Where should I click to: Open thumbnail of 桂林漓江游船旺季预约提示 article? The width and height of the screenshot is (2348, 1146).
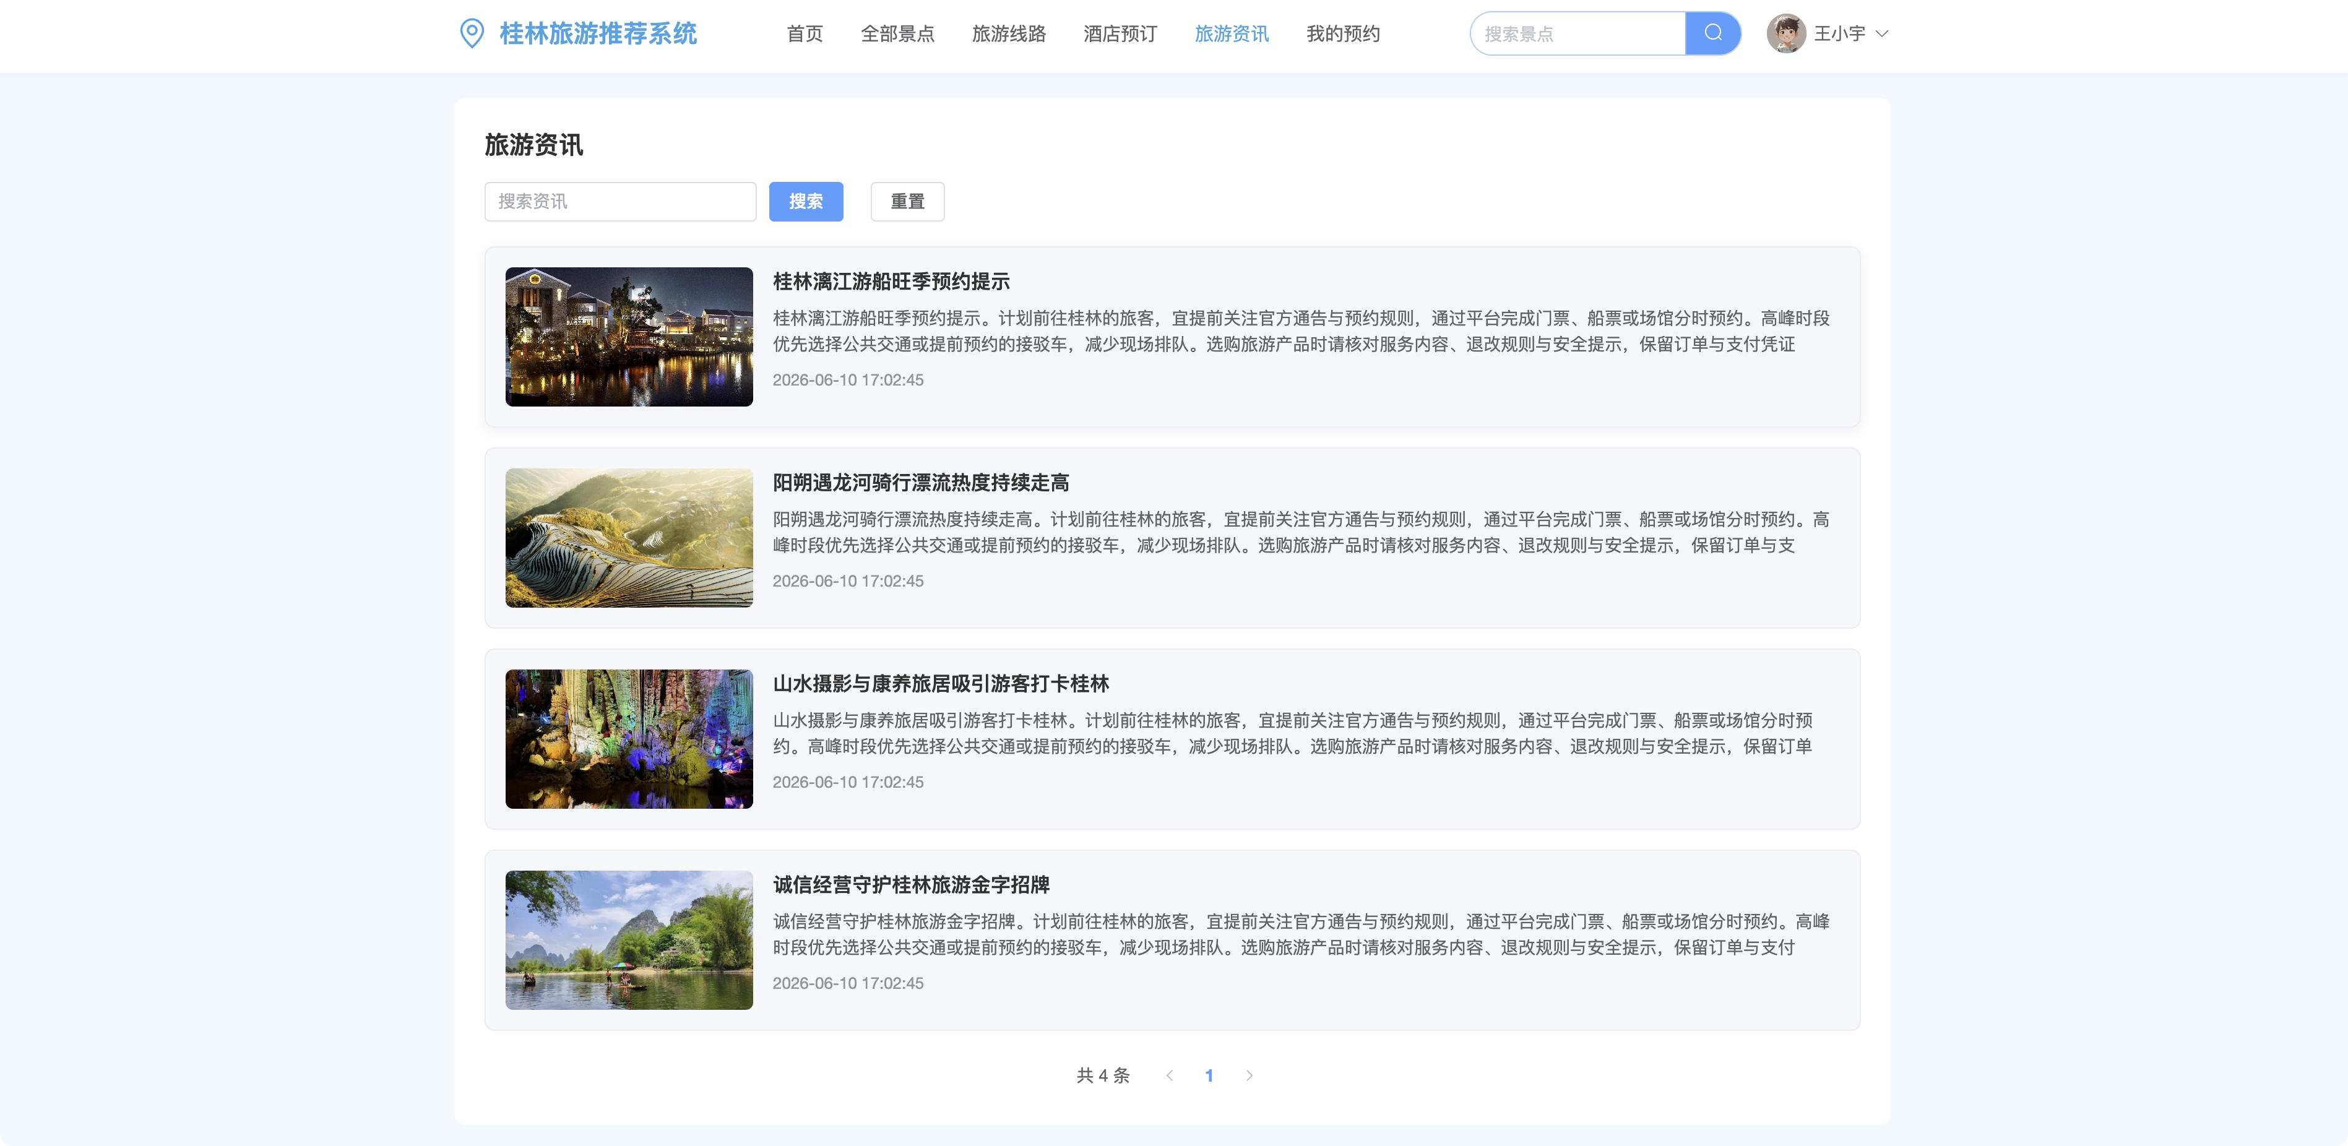point(629,337)
